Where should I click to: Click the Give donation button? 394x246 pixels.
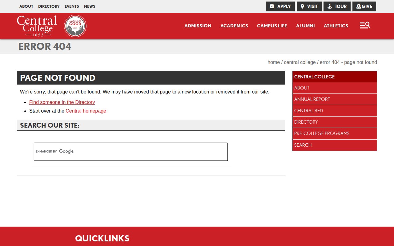pyautogui.click(x=364, y=6)
